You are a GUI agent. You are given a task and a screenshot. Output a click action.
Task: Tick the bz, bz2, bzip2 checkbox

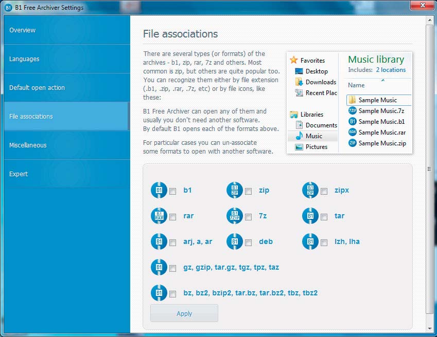coord(172,294)
